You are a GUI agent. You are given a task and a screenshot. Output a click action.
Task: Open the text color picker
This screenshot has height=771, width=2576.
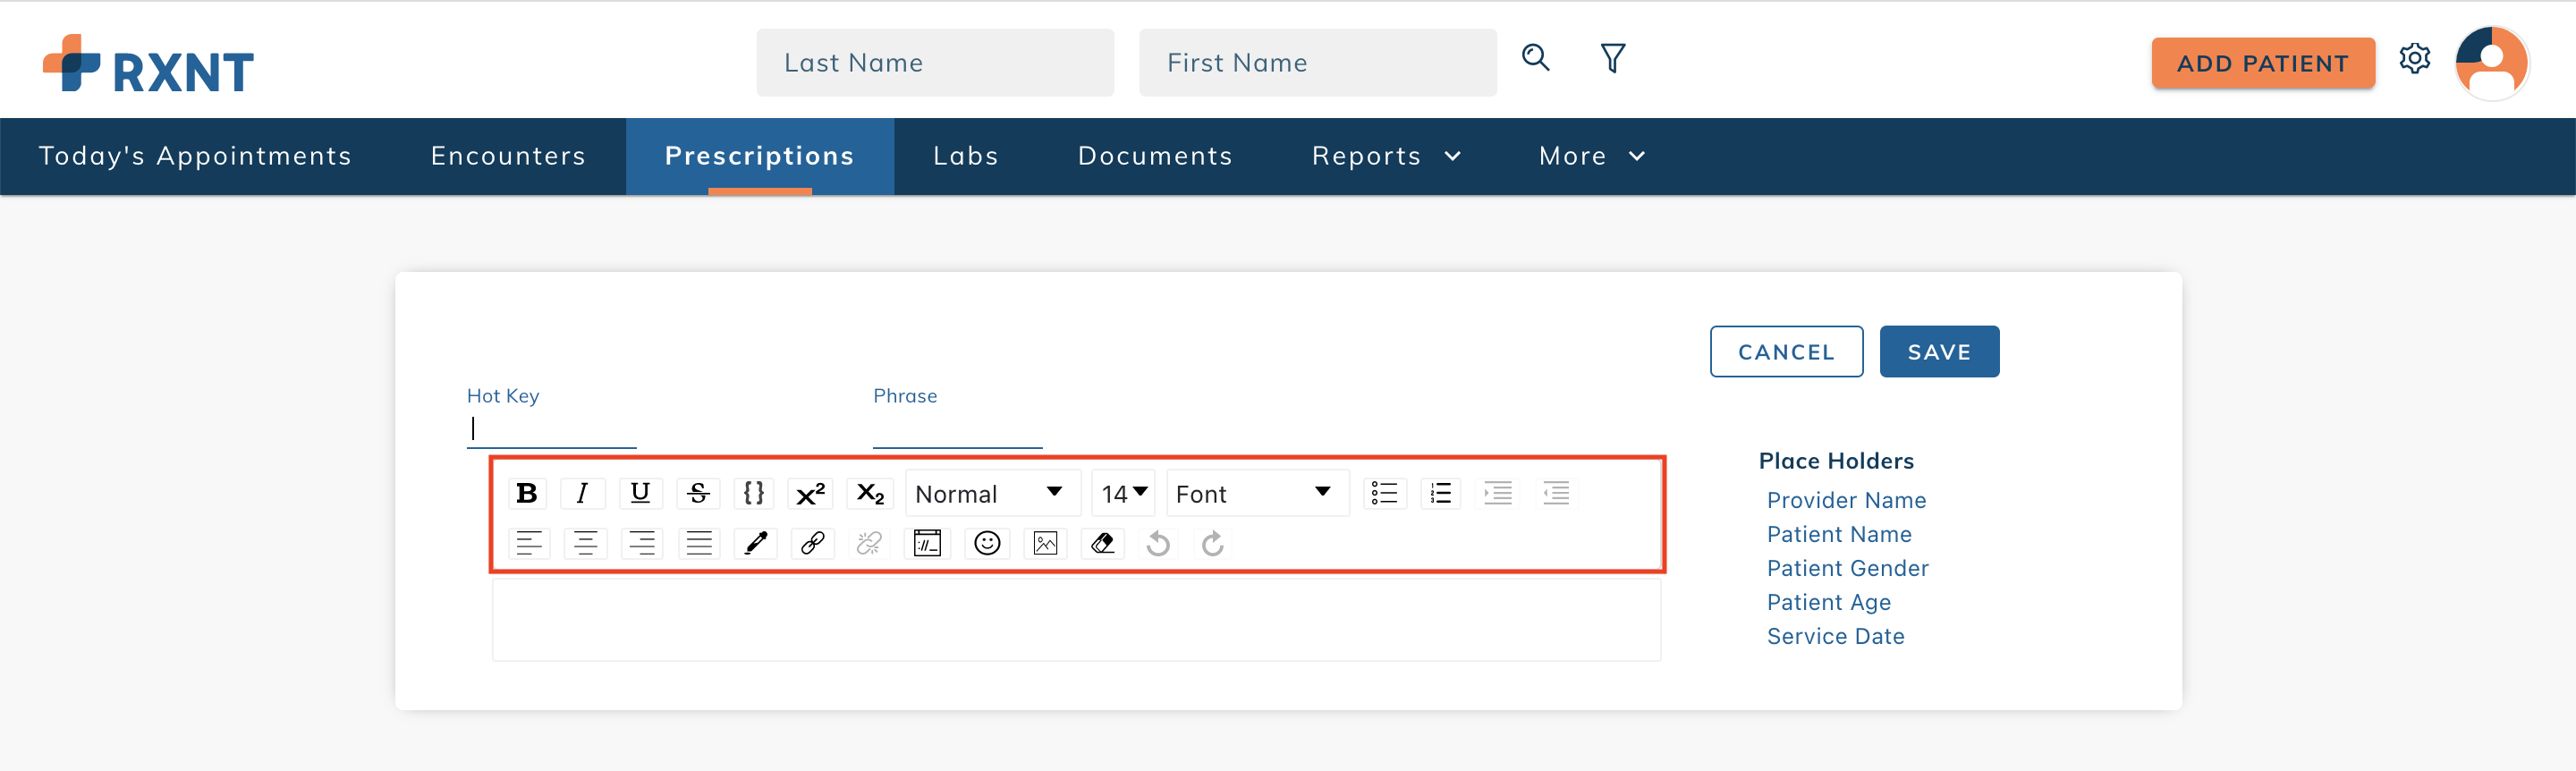coord(756,543)
